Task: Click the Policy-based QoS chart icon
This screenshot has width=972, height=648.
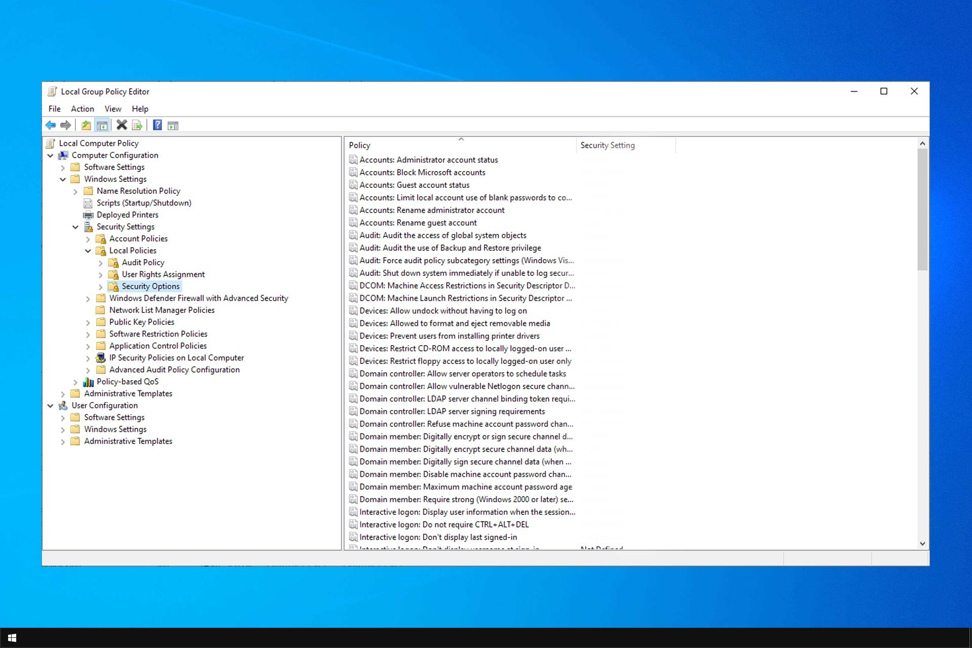Action: (x=88, y=382)
